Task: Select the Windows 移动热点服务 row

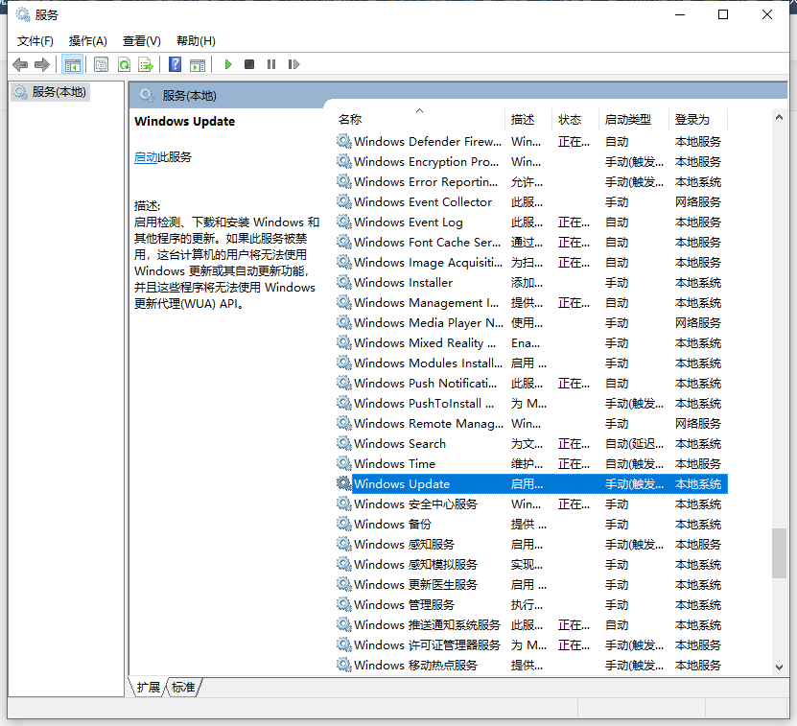Action: 531,665
